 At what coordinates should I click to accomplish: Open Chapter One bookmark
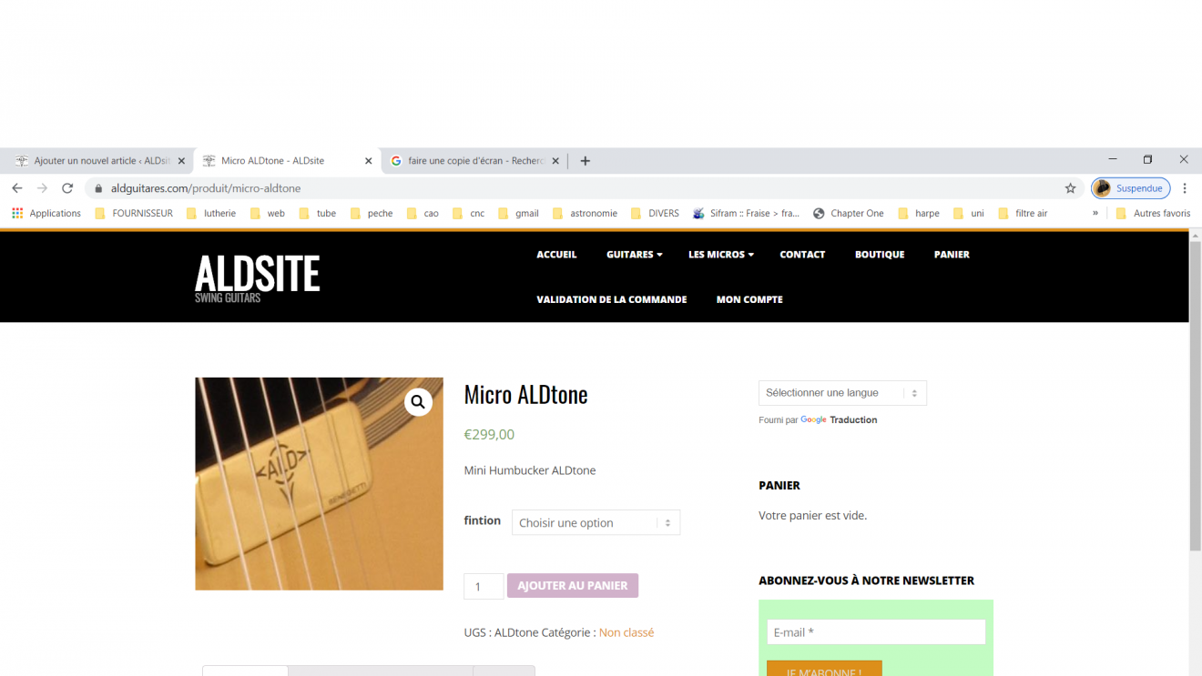[848, 213]
